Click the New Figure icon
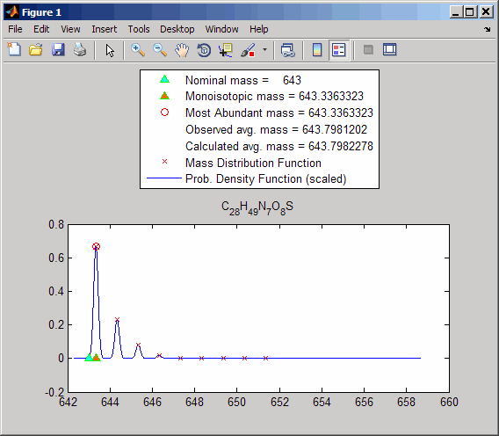This screenshot has width=499, height=436. click(14, 50)
